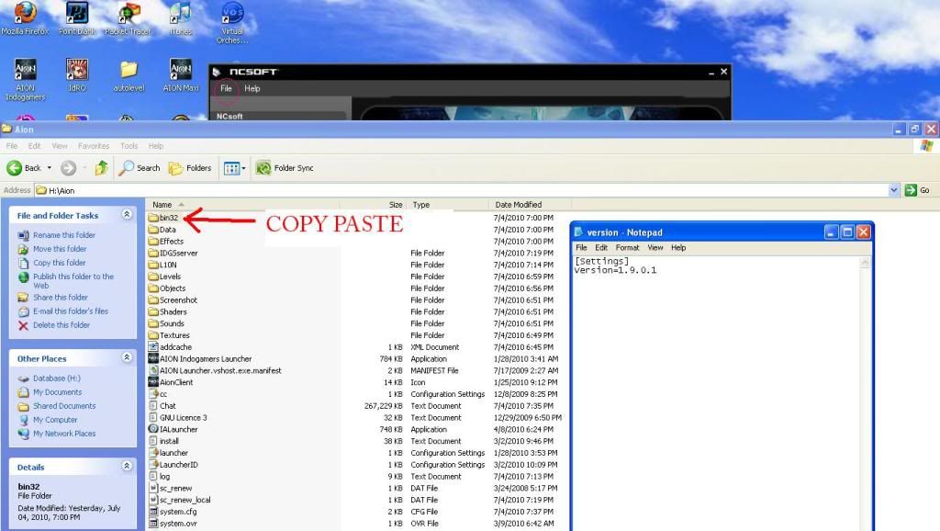This screenshot has height=531, width=940.
Task: Open the Help menu in the NCsoft launcher
Action: pos(252,88)
